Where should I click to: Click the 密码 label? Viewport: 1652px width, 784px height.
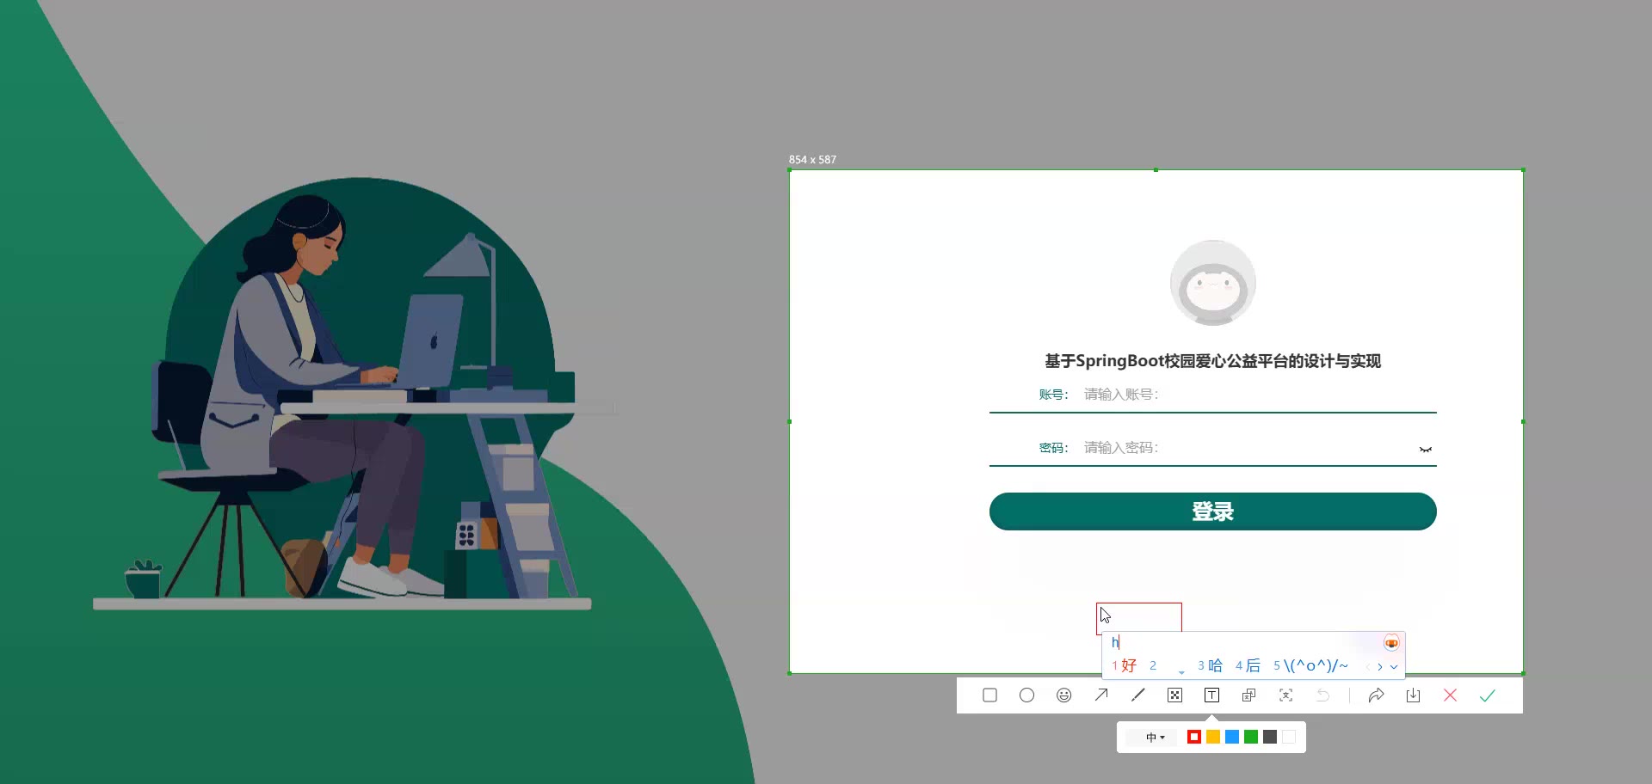coord(1053,448)
